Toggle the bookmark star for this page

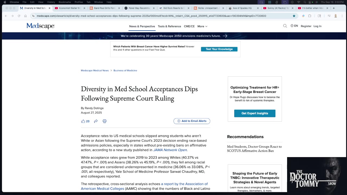point(294,16)
